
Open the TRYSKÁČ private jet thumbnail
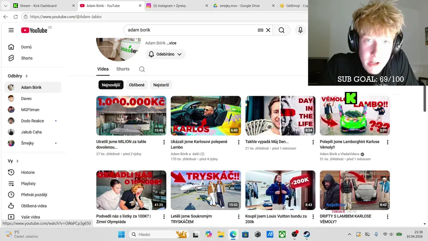206,190
